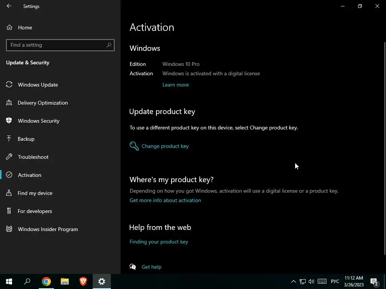Viewport: 386px width, 289px height.
Task: Select the Find my device icon
Action: pyautogui.click(x=9, y=193)
